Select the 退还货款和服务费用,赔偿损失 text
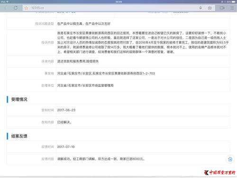Image resolution: width=237 pixels, height=178 pixels. tap(78, 61)
